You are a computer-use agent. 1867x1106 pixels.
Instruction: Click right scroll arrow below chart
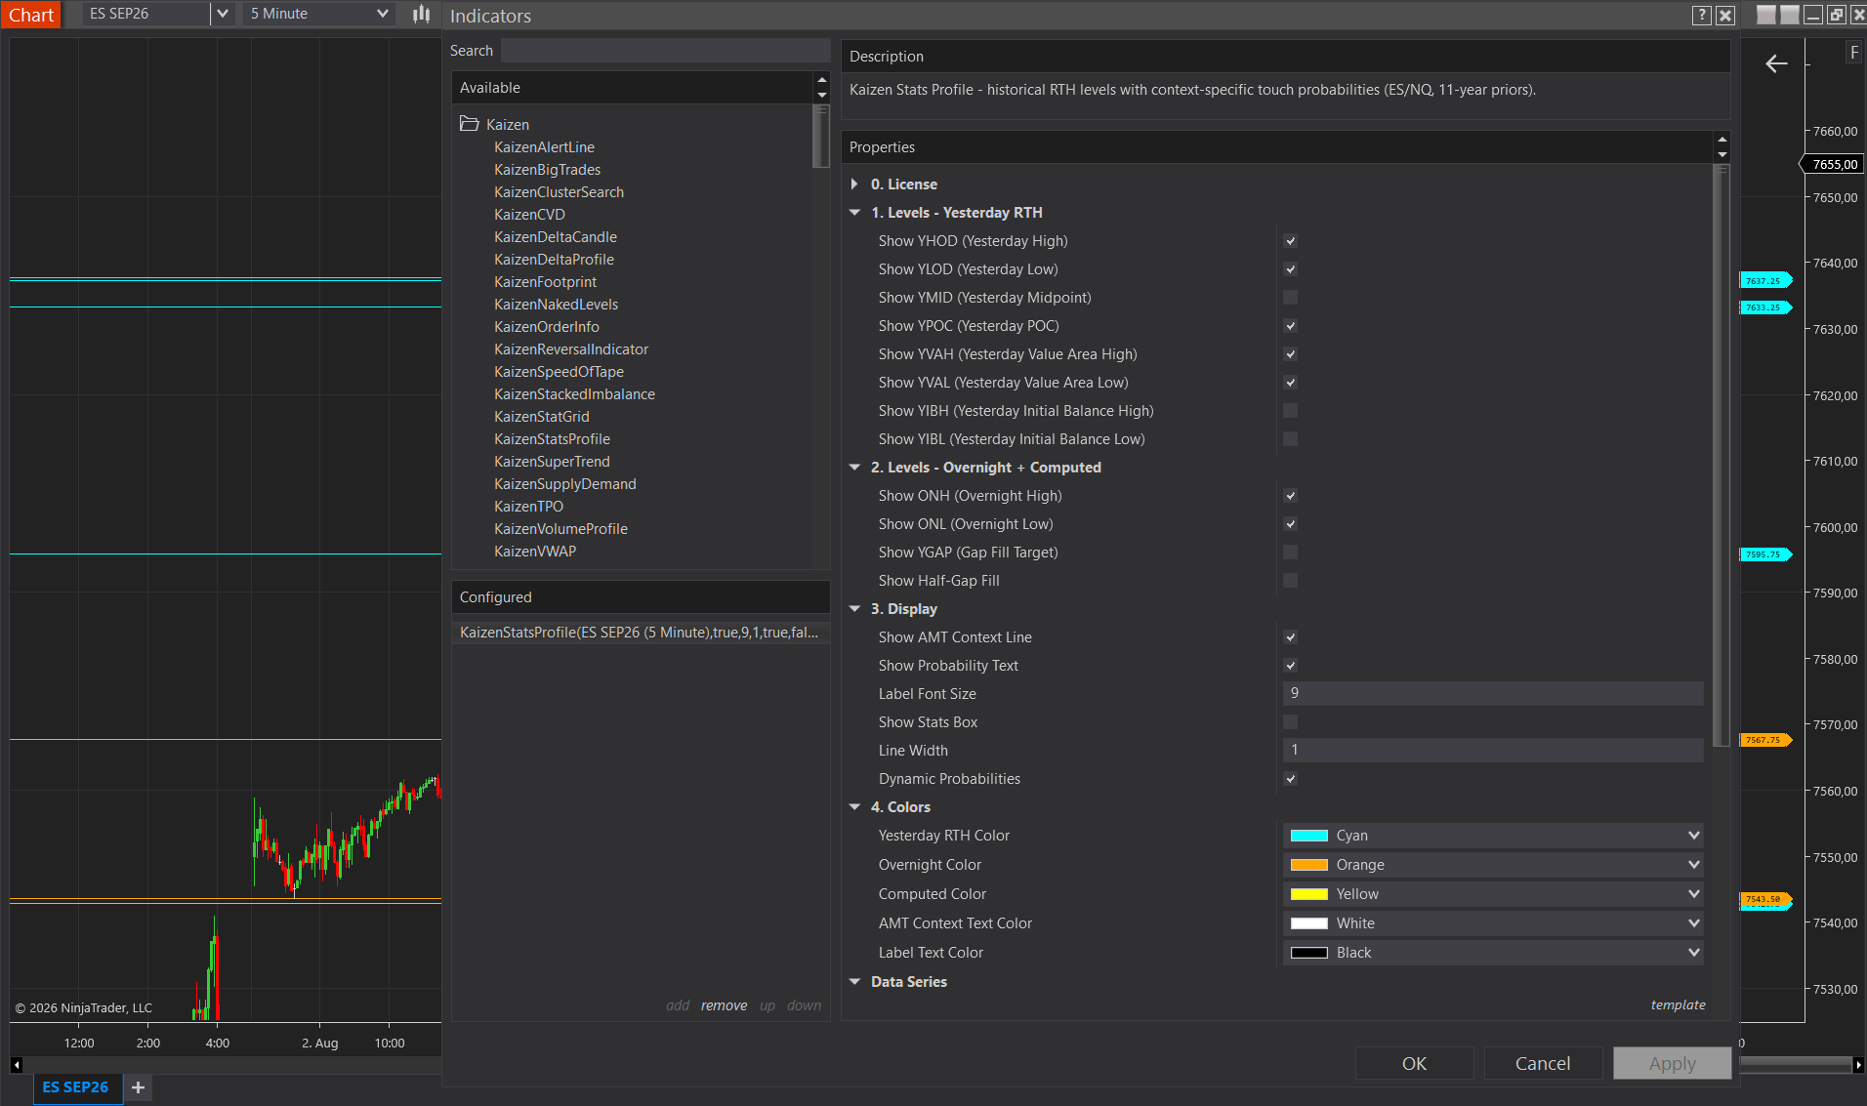(x=1858, y=1064)
